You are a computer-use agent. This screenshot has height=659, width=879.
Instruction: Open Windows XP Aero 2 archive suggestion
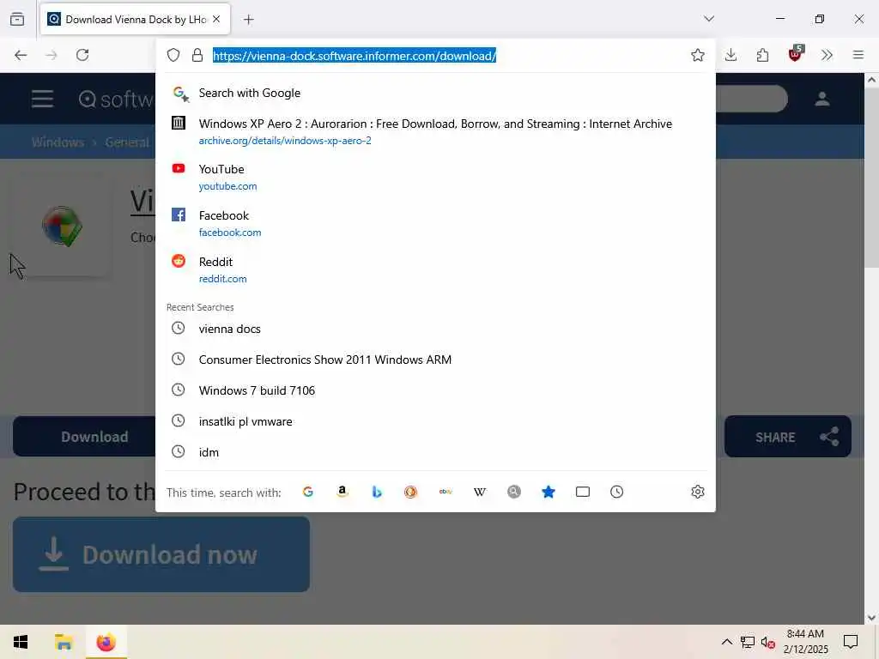pyautogui.click(x=435, y=131)
